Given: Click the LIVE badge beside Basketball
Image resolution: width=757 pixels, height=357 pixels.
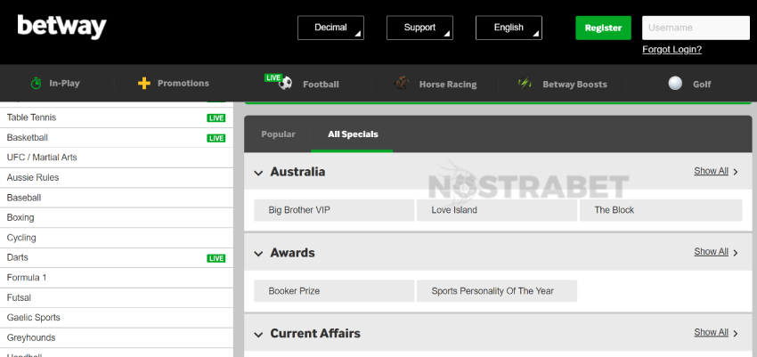Looking at the screenshot, I should [x=216, y=139].
